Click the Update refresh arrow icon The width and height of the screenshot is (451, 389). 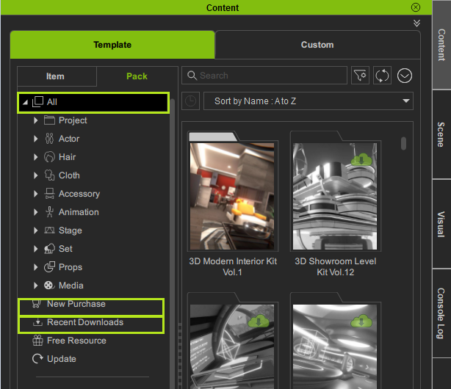tap(37, 359)
